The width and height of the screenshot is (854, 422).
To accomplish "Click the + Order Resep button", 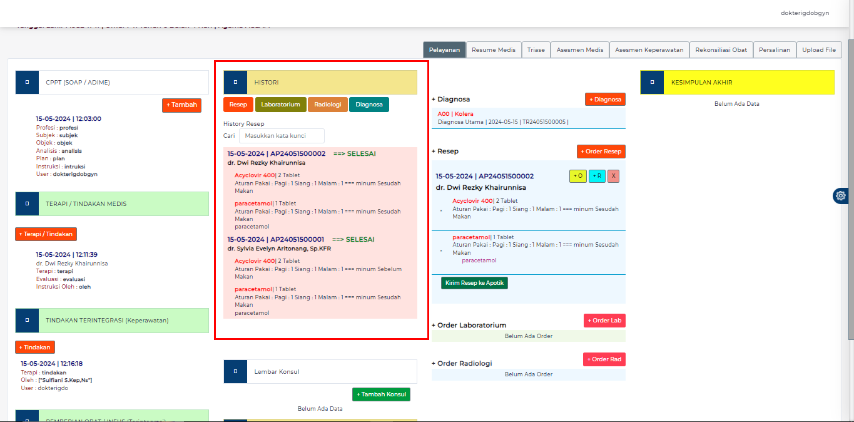I will click(x=601, y=151).
